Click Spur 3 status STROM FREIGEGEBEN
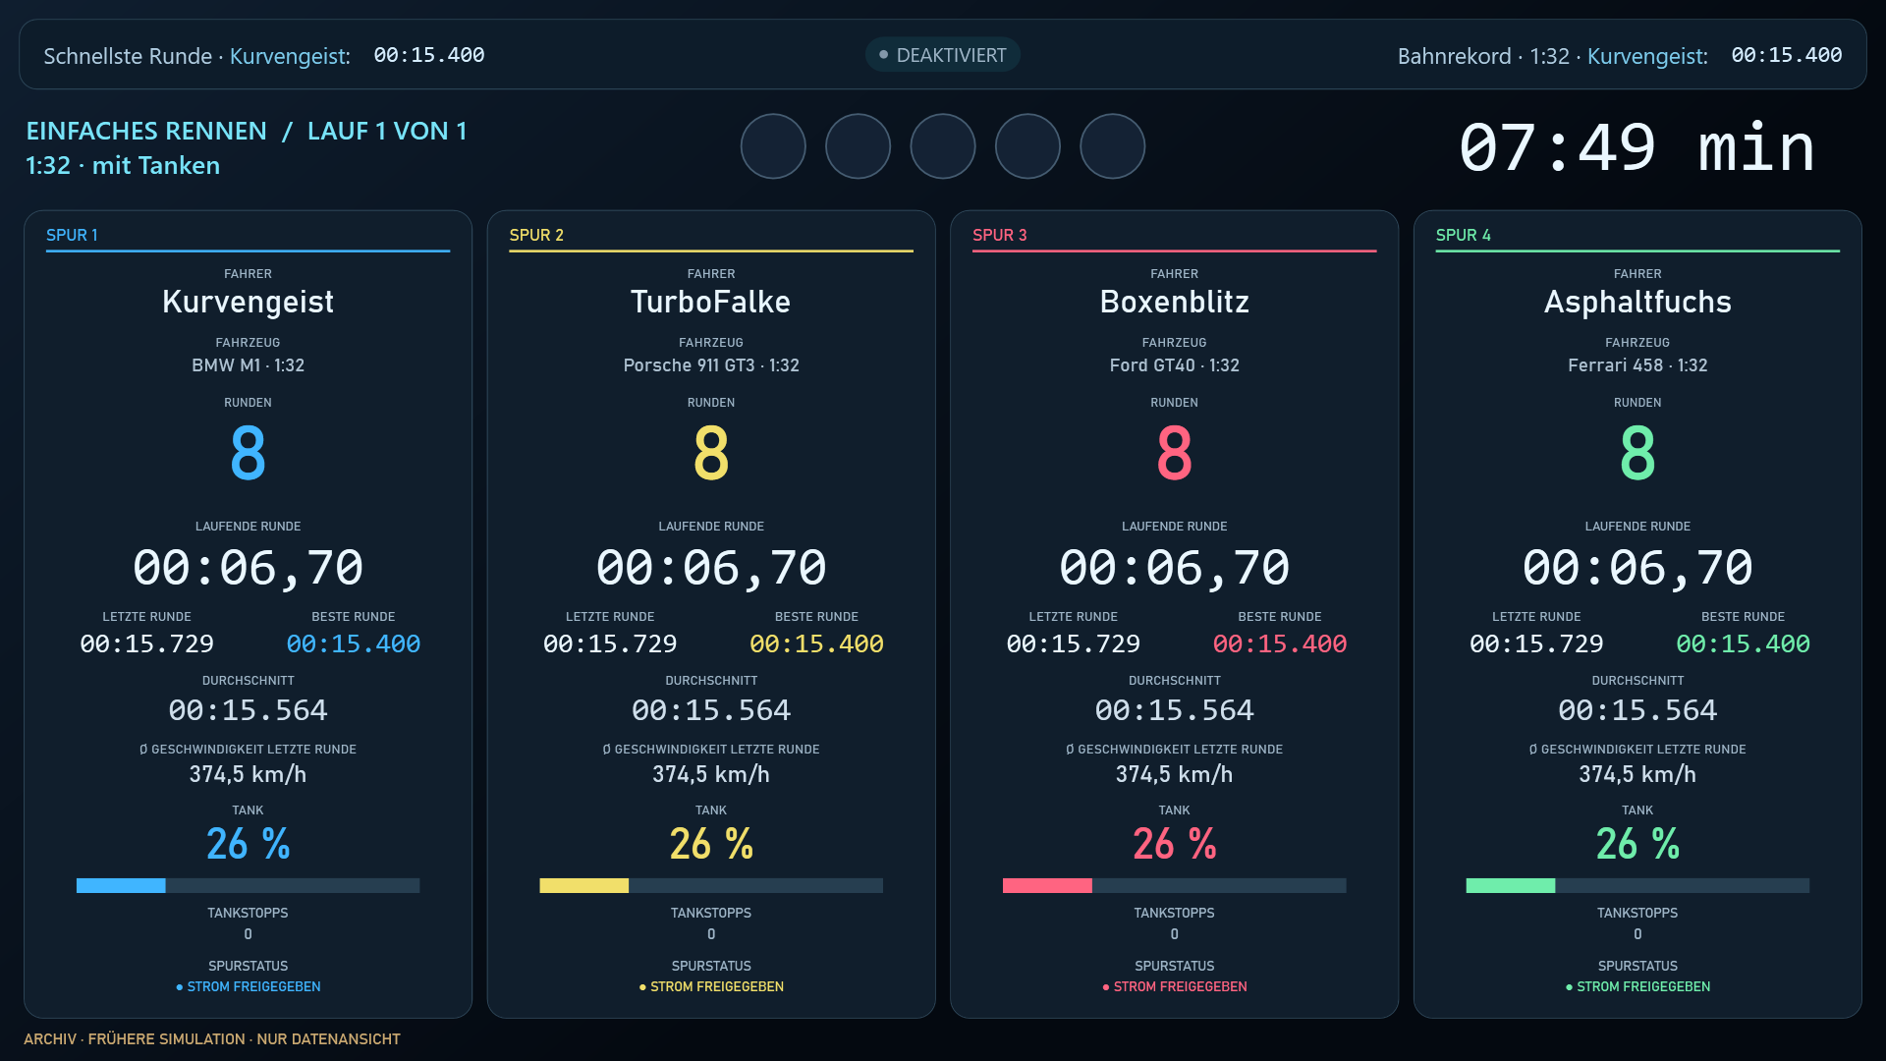Image resolution: width=1886 pixels, height=1061 pixels. [1175, 986]
